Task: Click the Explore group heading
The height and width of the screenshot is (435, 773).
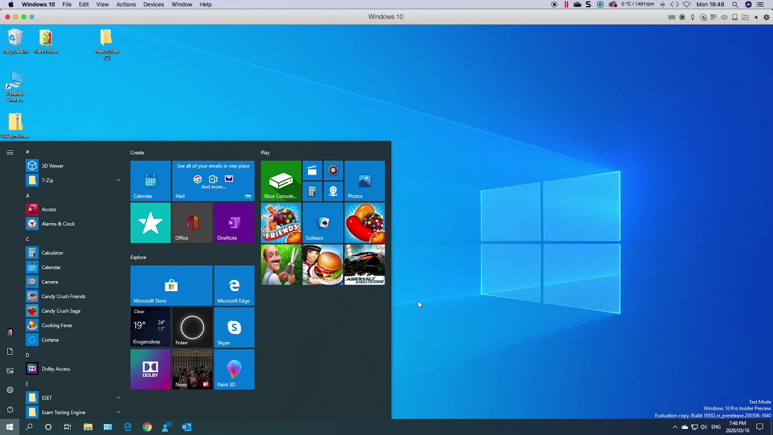Action: pyautogui.click(x=138, y=257)
